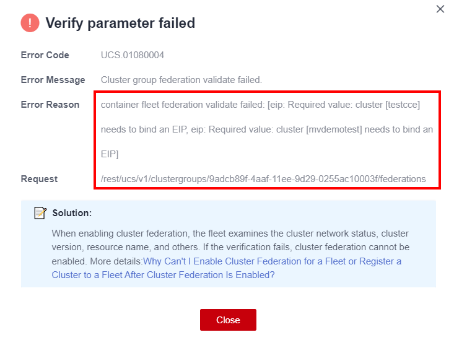
Task: Click the [testcce] cluster name
Action: tap(403, 105)
